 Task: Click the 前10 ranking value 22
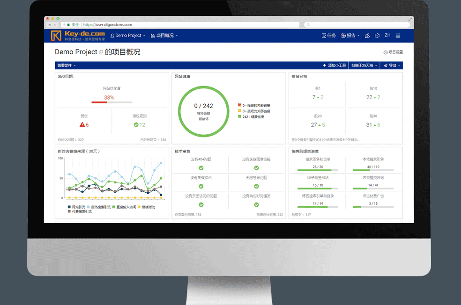[x=369, y=97]
